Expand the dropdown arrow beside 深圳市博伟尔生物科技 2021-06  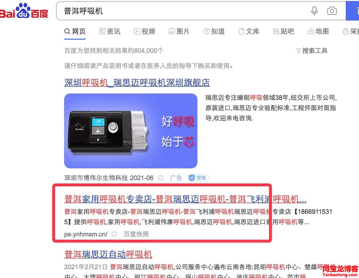point(160,178)
